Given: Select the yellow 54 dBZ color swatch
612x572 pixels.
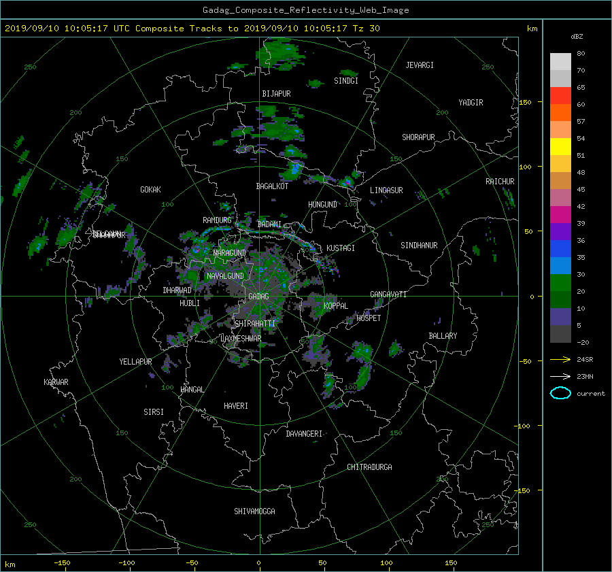Looking at the screenshot, I should point(560,146).
